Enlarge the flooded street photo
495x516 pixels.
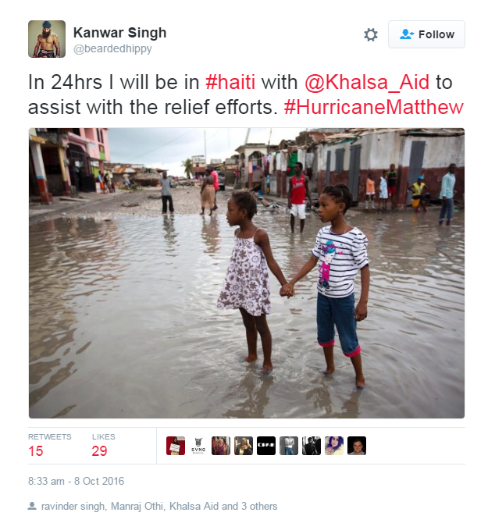[x=247, y=273]
